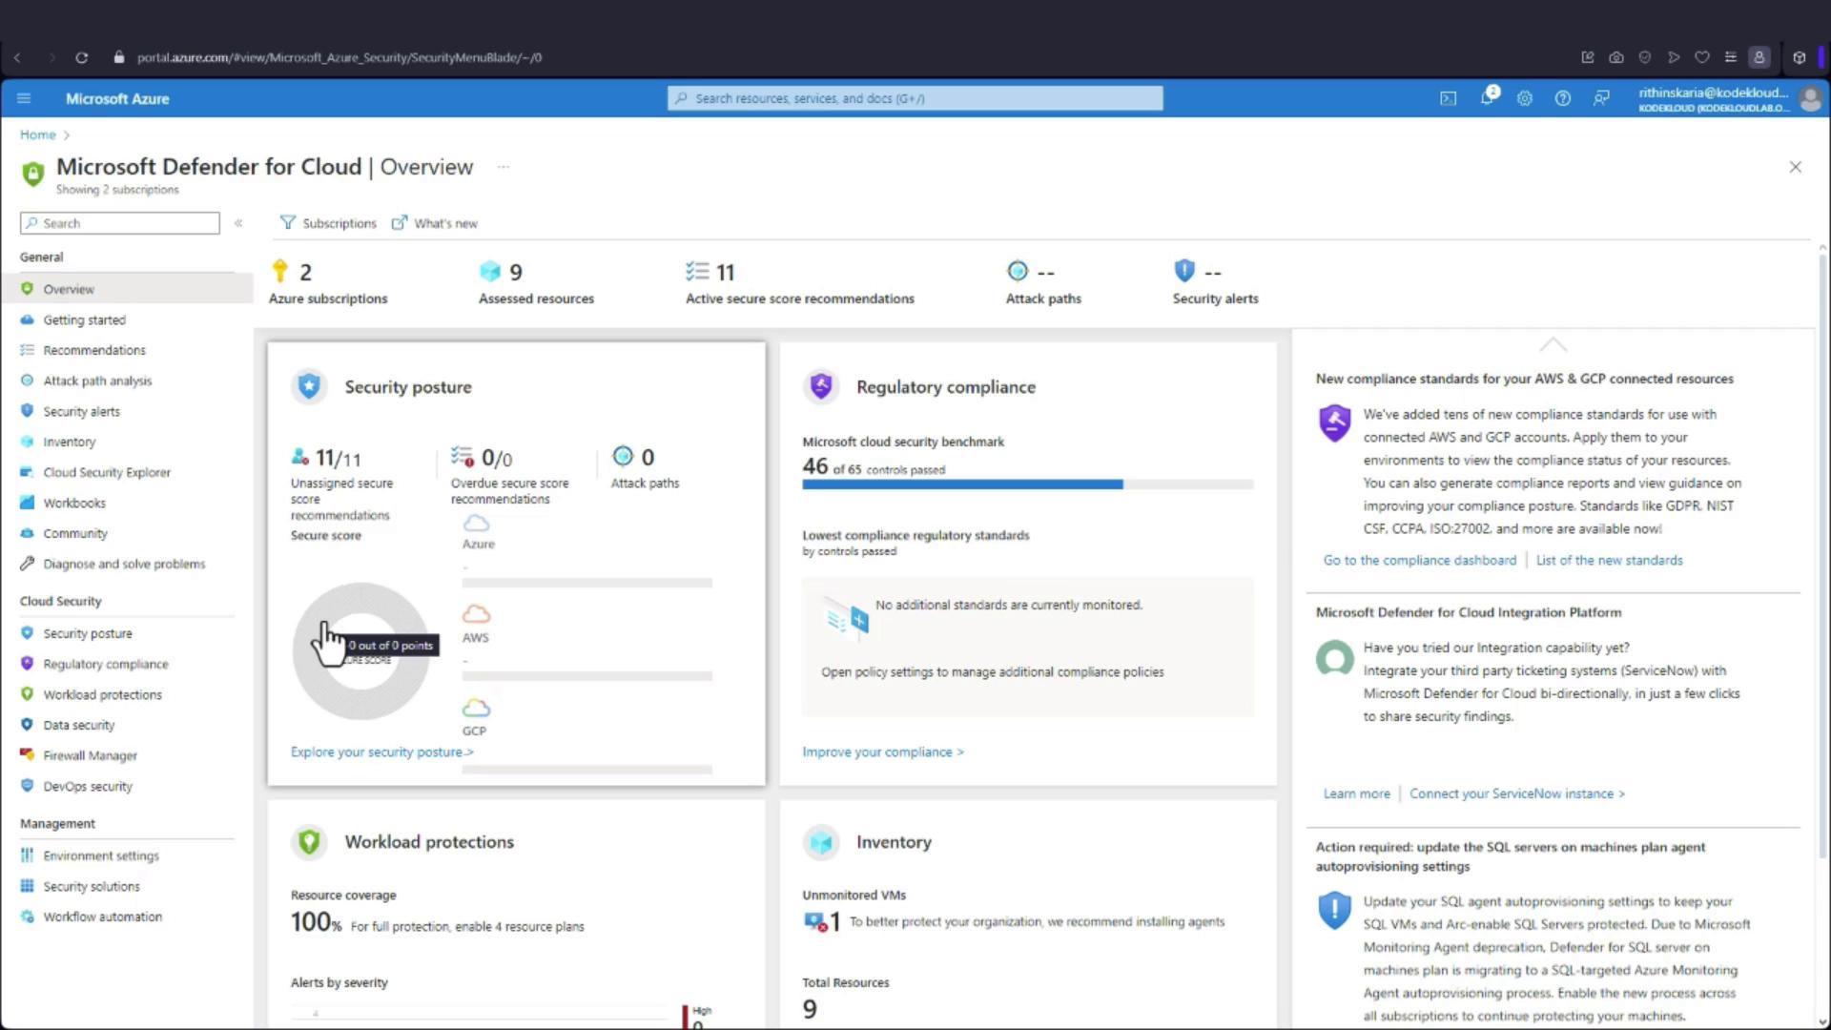Viewport: 1831px width, 1030px height.
Task: Open Go to the compliance dashboard link
Action: [1419, 560]
